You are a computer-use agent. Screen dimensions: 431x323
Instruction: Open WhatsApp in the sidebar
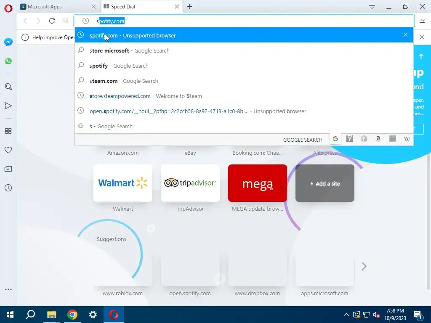[8, 61]
